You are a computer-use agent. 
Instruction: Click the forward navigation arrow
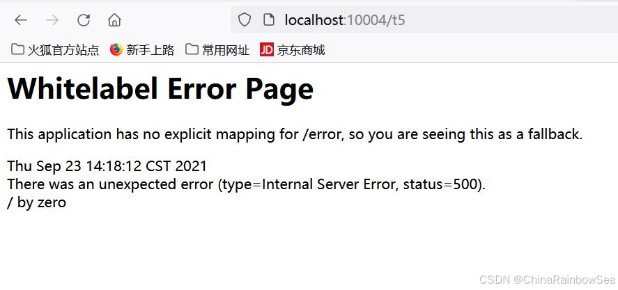click(x=52, y=19)
